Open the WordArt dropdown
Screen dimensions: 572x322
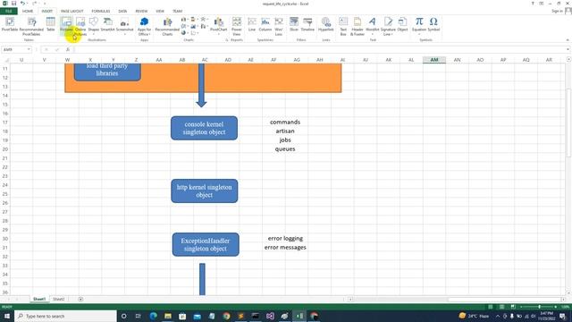[x=372, y=26]
